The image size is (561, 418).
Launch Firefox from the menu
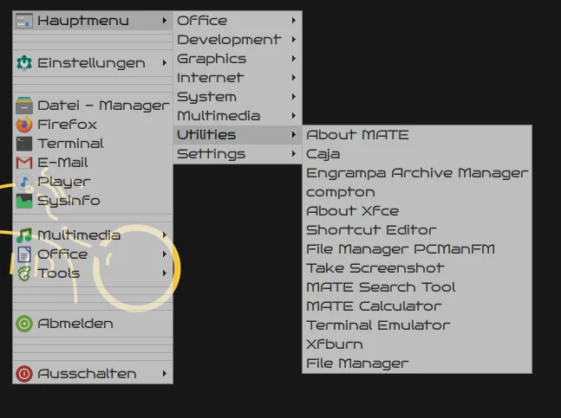pyautogui.click(x=93, y=125)
